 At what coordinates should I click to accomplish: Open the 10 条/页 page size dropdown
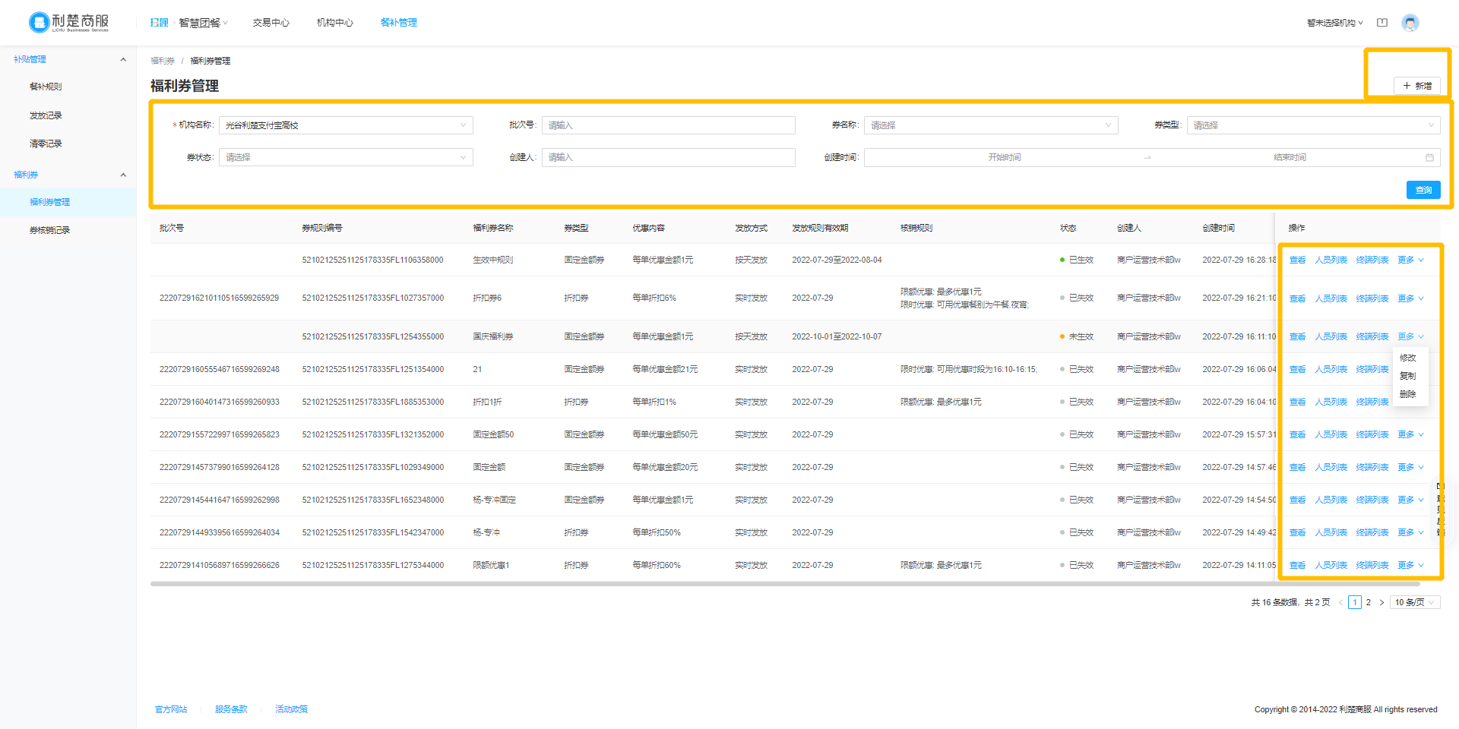click(1415, 602)
